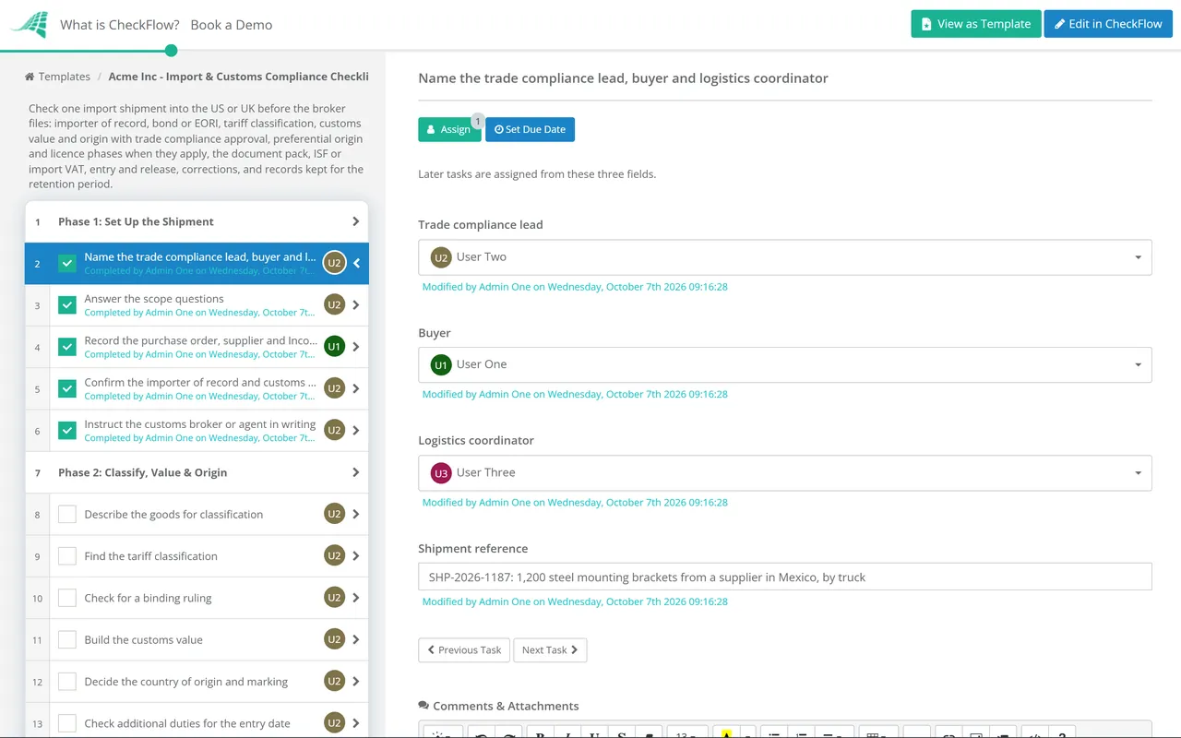Pick the yellow highlight color in the comment editor
Viewport: 1181px width, 738px height.
726,734
